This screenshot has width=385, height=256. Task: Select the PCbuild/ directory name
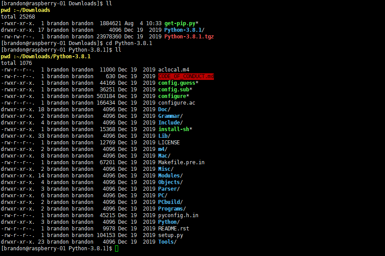[170, 203]
